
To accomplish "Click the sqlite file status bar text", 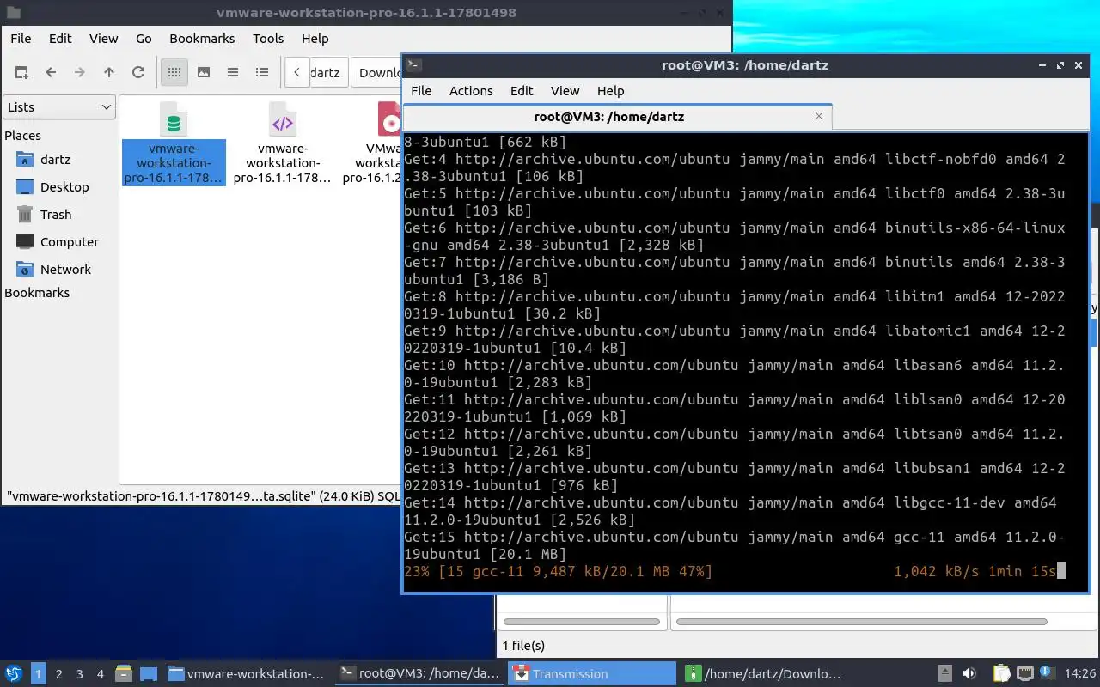I will tap(204, 496).
